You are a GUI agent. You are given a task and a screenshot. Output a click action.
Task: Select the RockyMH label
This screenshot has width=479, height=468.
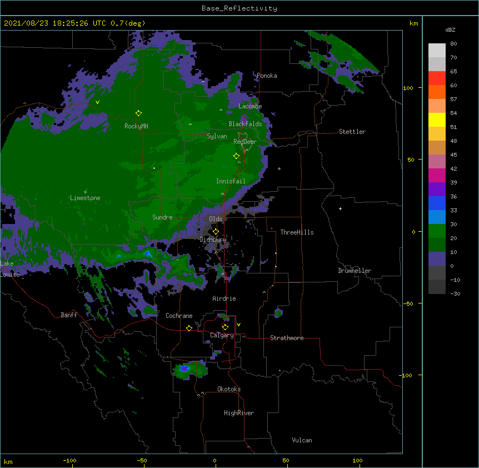(x=136, y=126)
